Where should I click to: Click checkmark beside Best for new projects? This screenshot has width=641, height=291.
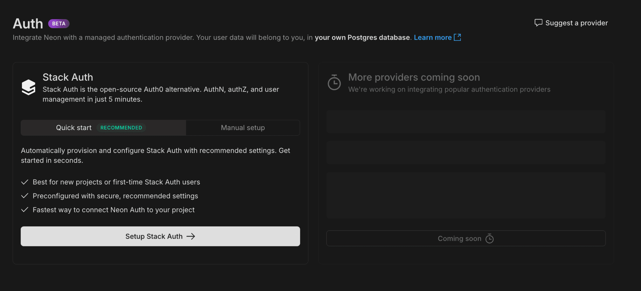pyautogui.click(x=25, y=182)
